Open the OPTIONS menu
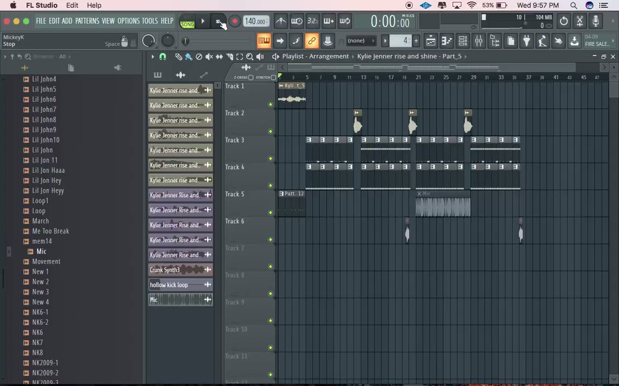The image size is (619, 386). pos(129,21)
